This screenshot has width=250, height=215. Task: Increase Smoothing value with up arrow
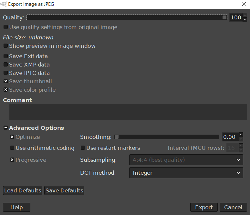[x=241, y=135]
